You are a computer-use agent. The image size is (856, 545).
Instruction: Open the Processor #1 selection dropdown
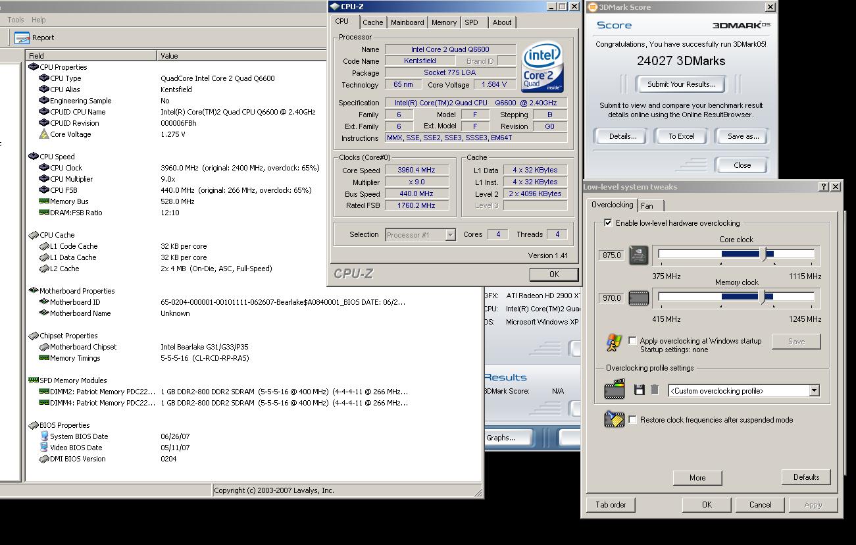450,235
